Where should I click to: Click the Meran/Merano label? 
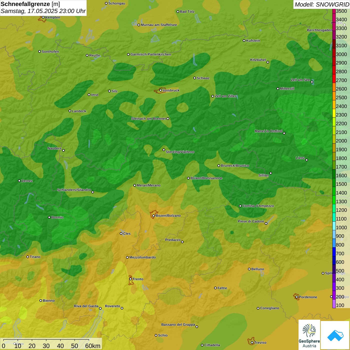[x=148, y=185]
